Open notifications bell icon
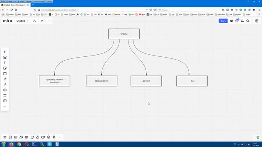The image size is (262, 147). point(242,21)
